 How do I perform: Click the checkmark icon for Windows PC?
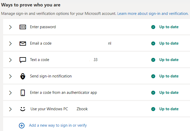click(x=153, y=109)
